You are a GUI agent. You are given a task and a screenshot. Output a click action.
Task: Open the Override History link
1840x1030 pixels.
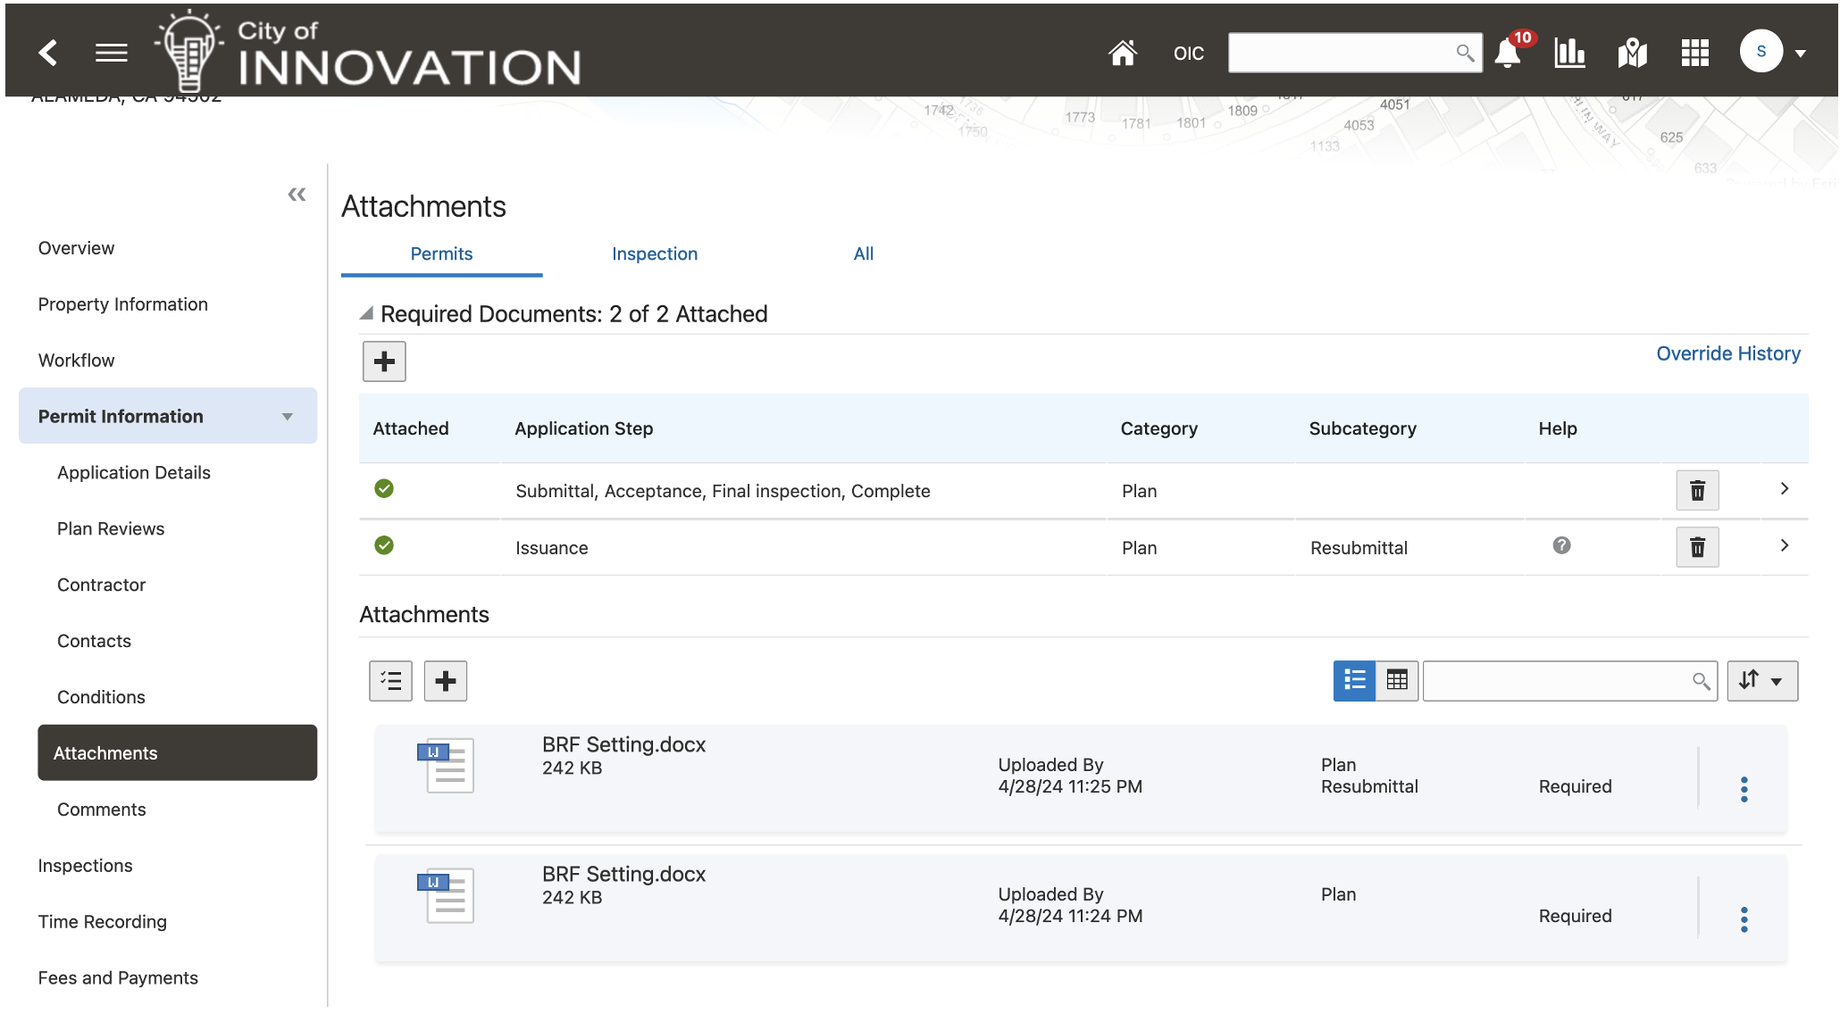pos(1727,353)
